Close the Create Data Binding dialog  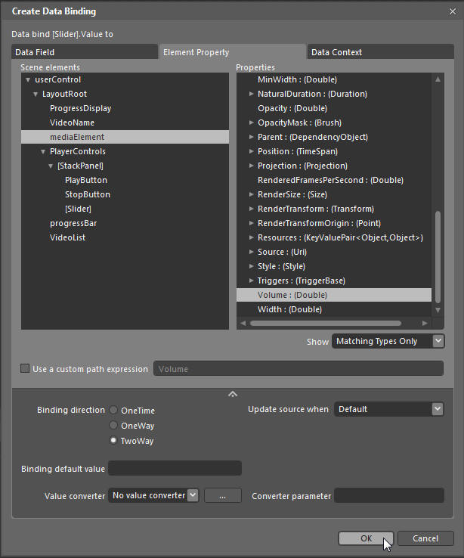[453, 11]
